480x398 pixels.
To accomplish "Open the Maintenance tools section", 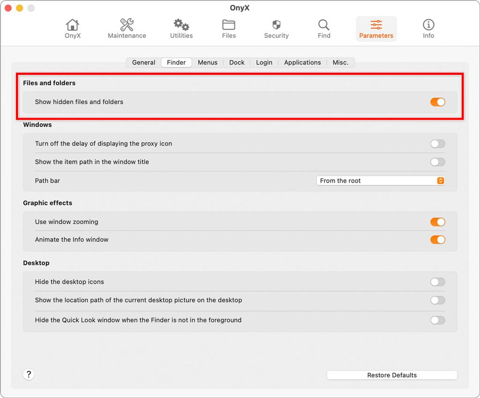I will [x=127, y=29].
